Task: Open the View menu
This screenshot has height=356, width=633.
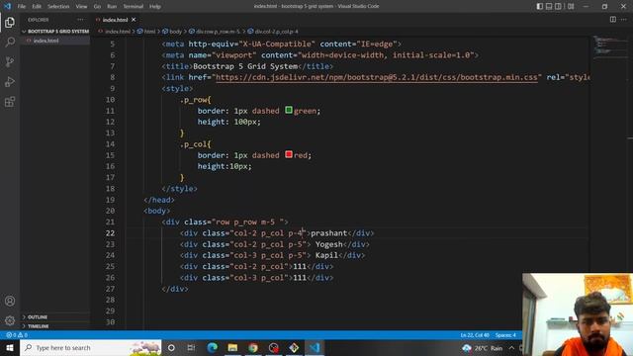Action: tap(81, 6)
